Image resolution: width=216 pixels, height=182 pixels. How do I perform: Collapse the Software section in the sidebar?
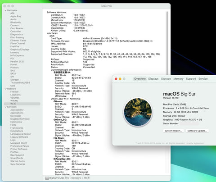5,107
